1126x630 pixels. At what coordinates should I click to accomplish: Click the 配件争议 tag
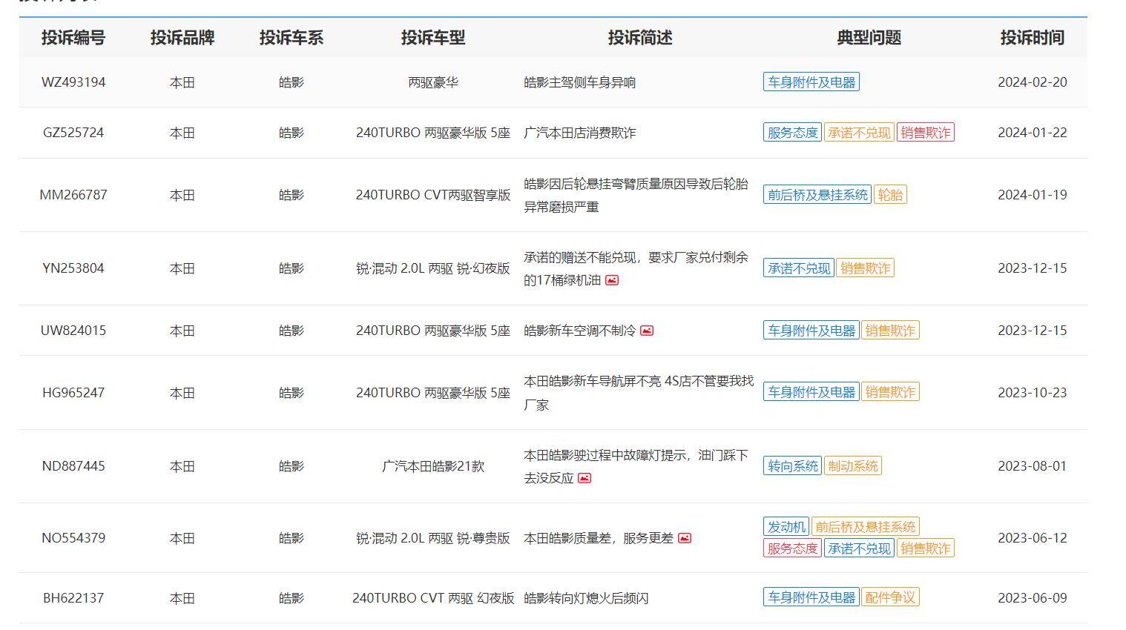click(x=891, y=597)
